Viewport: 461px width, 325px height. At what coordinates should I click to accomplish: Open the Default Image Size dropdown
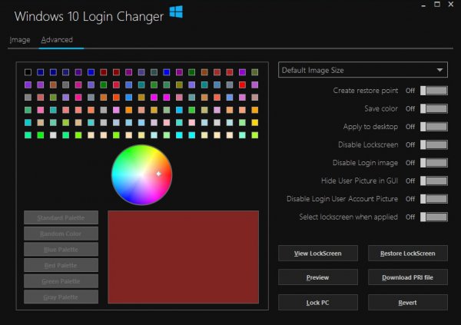tap(363, 70)
